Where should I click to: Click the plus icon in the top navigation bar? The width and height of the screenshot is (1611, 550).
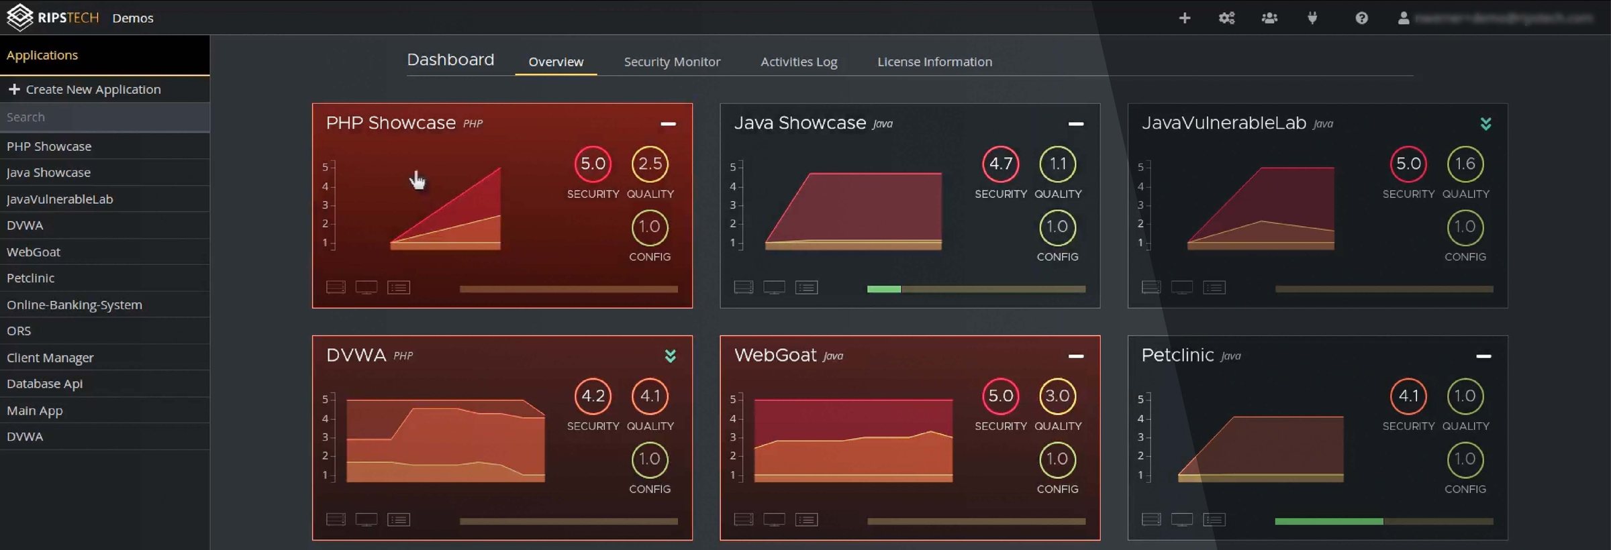1185,18
